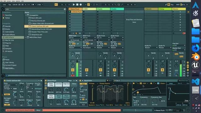Viewport: 201px width, 113px height.
Task: Select the A Reverb return track header
Action: point(151,9)
